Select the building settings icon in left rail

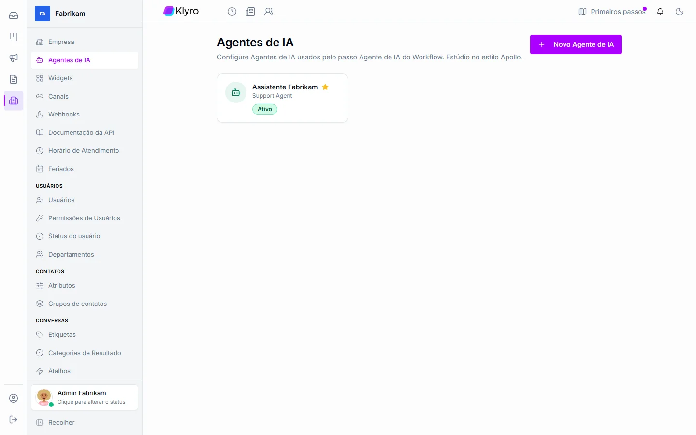pyautogui.click(x=14, y=101)
